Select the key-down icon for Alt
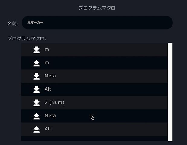Screen dimensions: 187x145 click(36, 89)
